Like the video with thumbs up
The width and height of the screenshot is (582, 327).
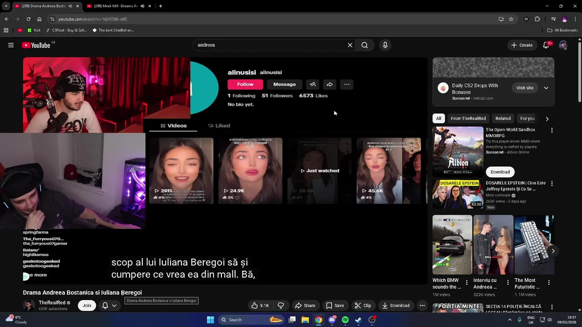click(x=260, y=306)
